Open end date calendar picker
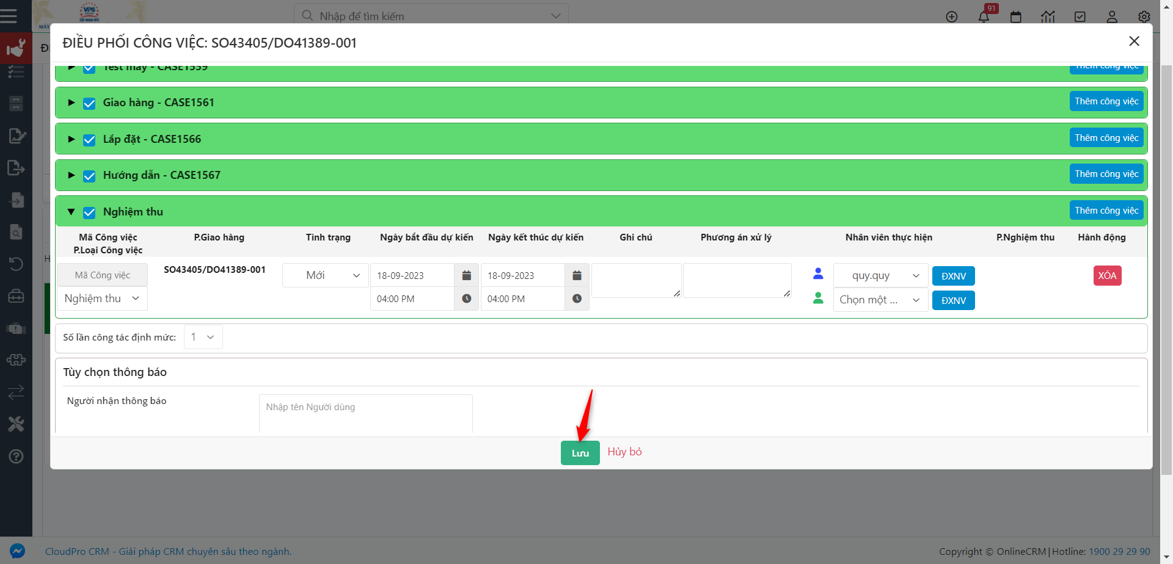This screenshot has height=564, width=1173. (577, 275)
